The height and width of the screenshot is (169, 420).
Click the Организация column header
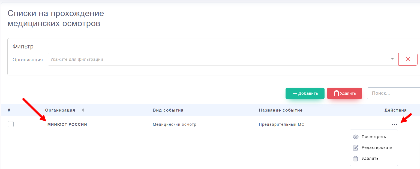click(60, 110)
